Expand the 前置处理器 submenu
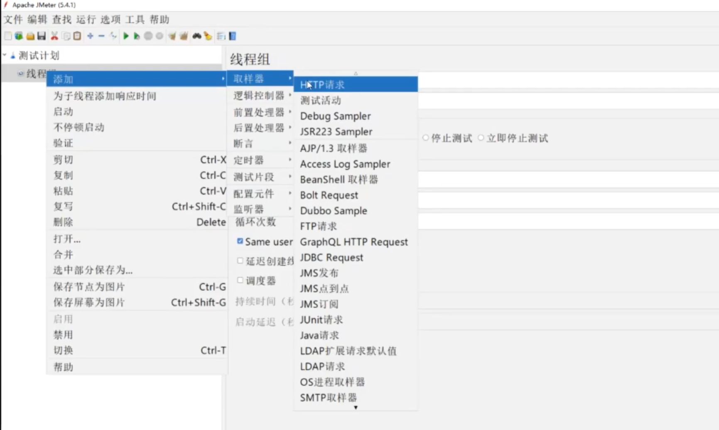This screenshot has height=430, width=719. [x=260, y=112]
